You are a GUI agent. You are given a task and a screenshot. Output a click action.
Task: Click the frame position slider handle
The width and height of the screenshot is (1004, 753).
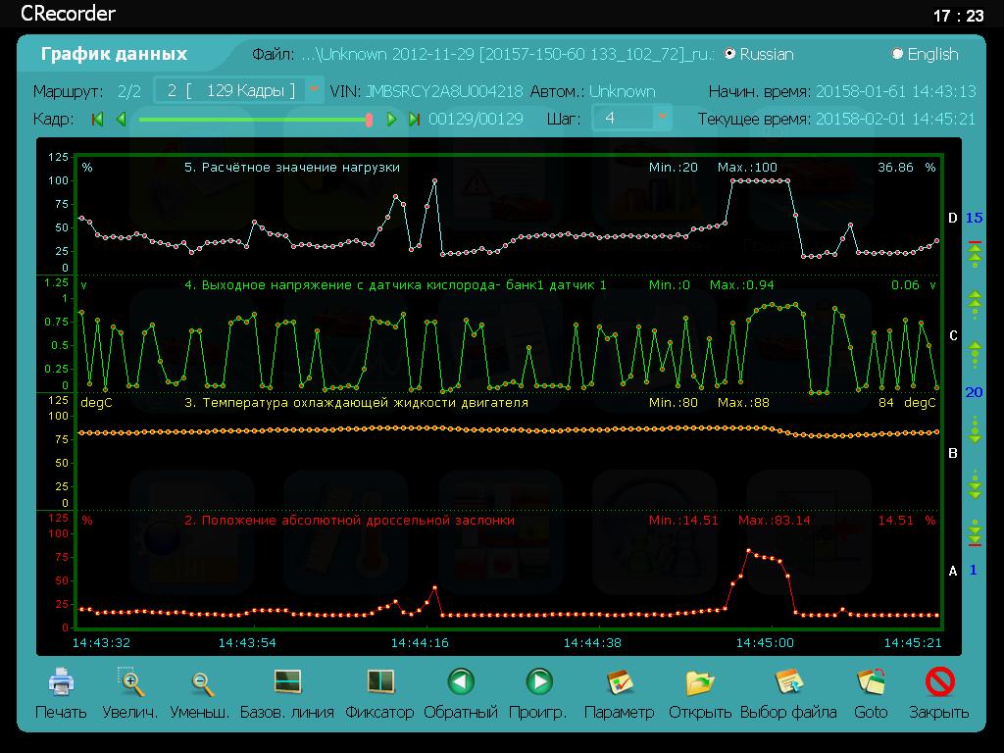tap(369, 120)
